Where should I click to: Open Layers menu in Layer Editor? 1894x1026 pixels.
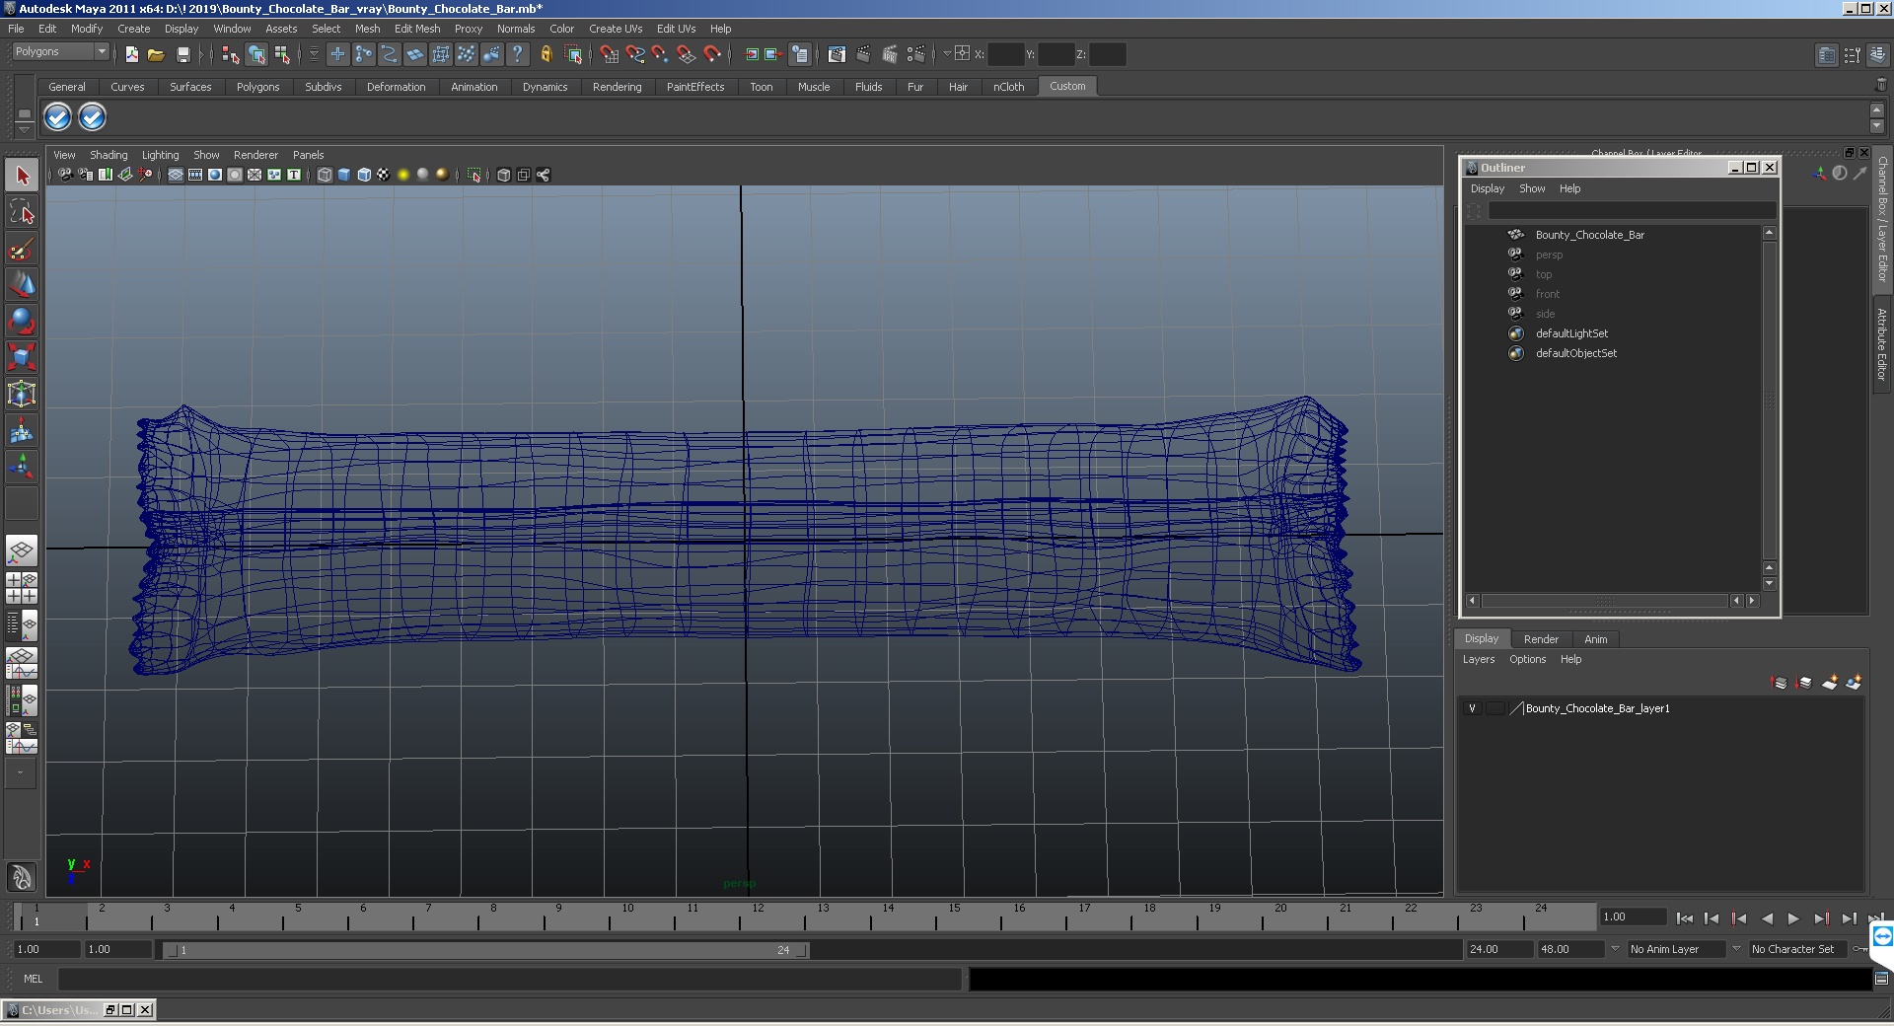coord(1479,659)
